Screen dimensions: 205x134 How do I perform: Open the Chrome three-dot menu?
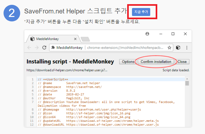pyautogui.click(x=187, y=48)
